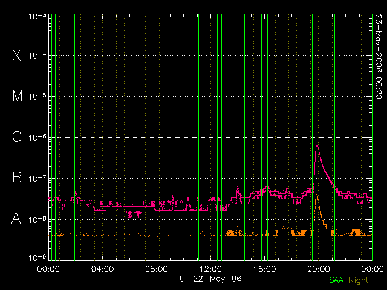Click the green SAA legend label
The image size is (387, 290).
coord(336,280)
